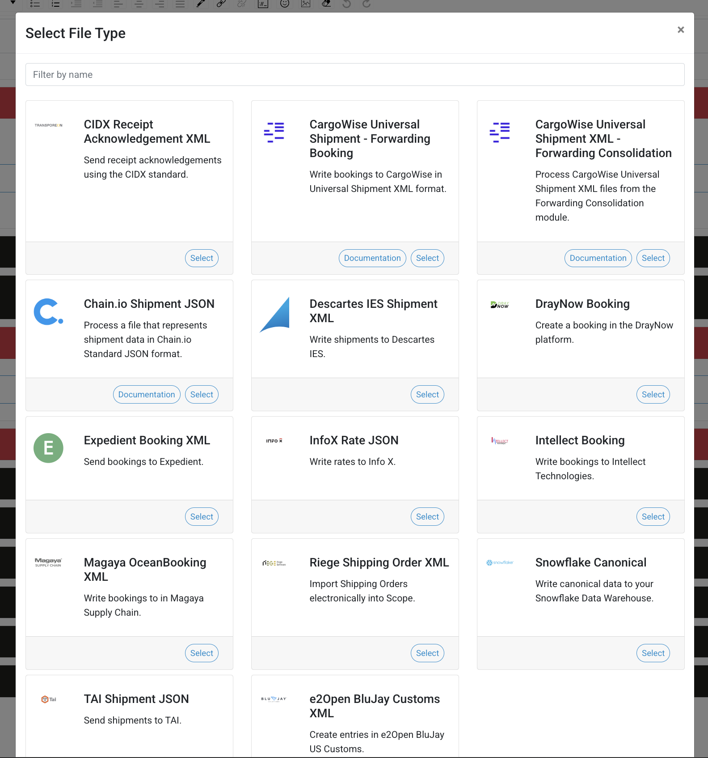Viewport: 708px width, 758px height.
Task: Click the redo icon in editor toolbar
Action: 367,4
